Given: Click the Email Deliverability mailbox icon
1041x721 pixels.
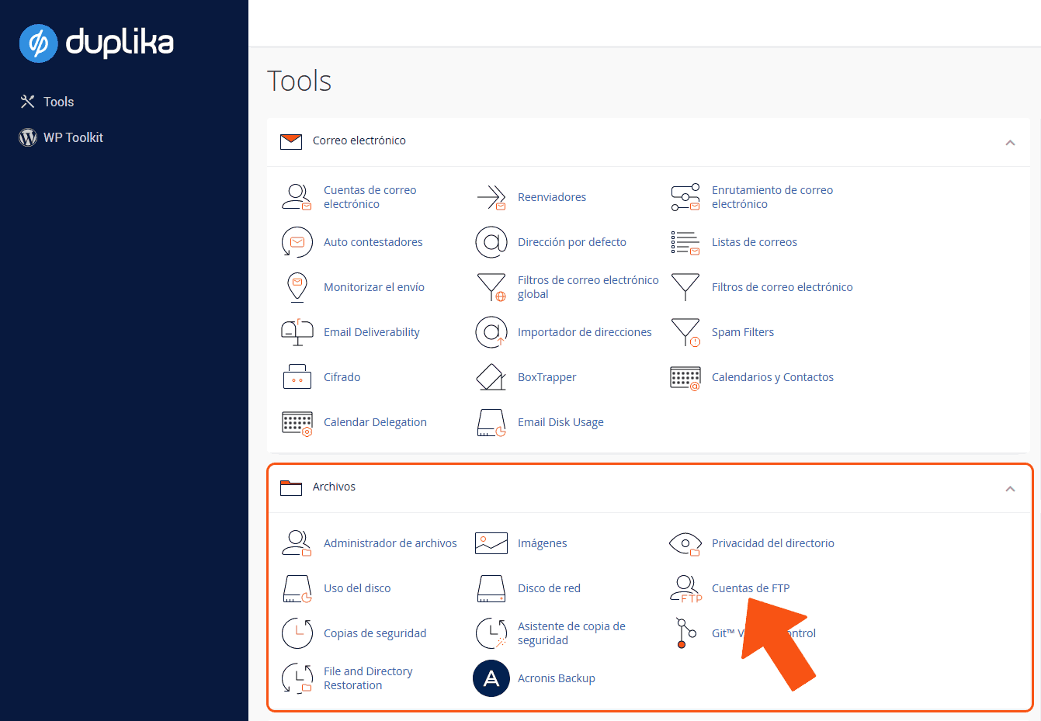Looking at the screenshot, I should (x=297, y=332).
